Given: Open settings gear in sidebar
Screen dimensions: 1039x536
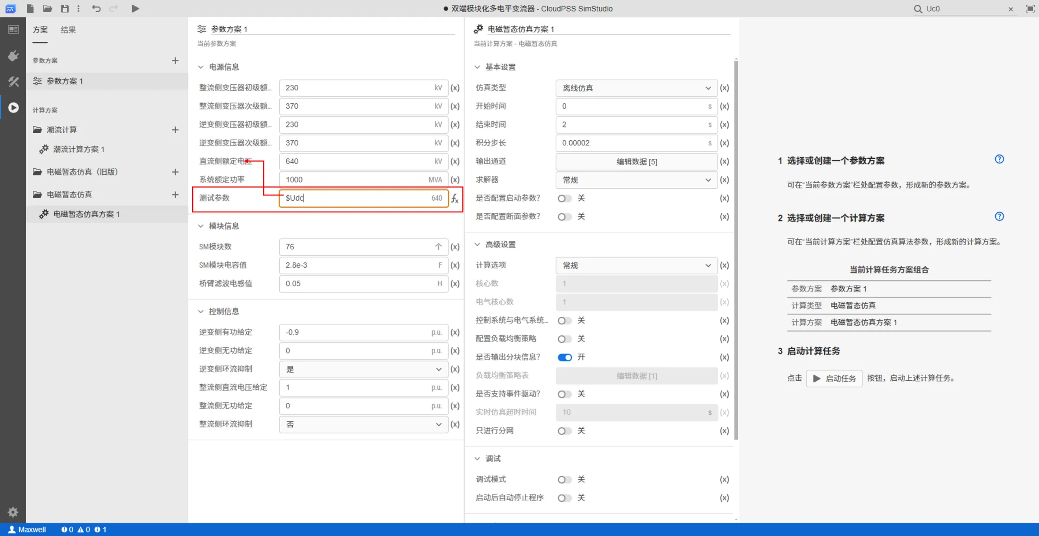Looking at the screenshot, I should click(x=13, y=512).
